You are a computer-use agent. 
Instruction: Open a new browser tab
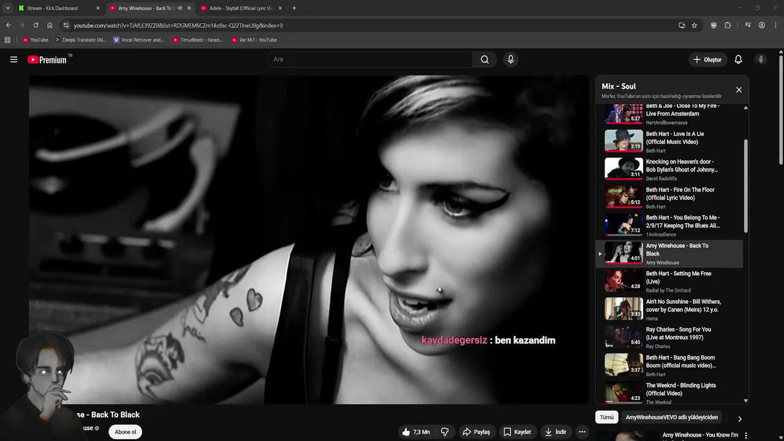(294, 8)
